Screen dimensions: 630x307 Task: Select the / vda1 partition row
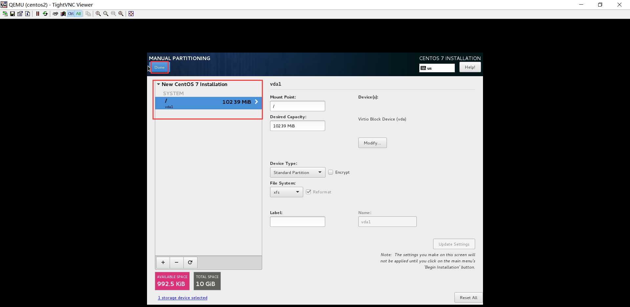(x=208, y=103)
